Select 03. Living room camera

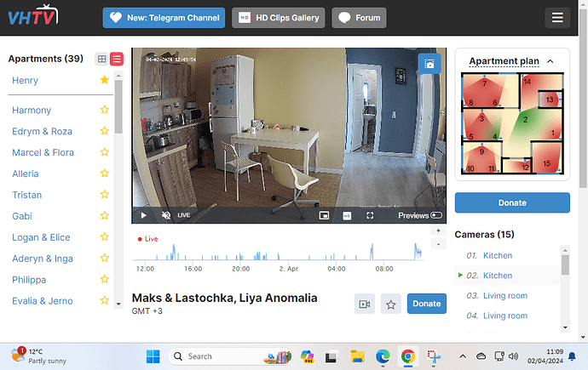point(506,296)
